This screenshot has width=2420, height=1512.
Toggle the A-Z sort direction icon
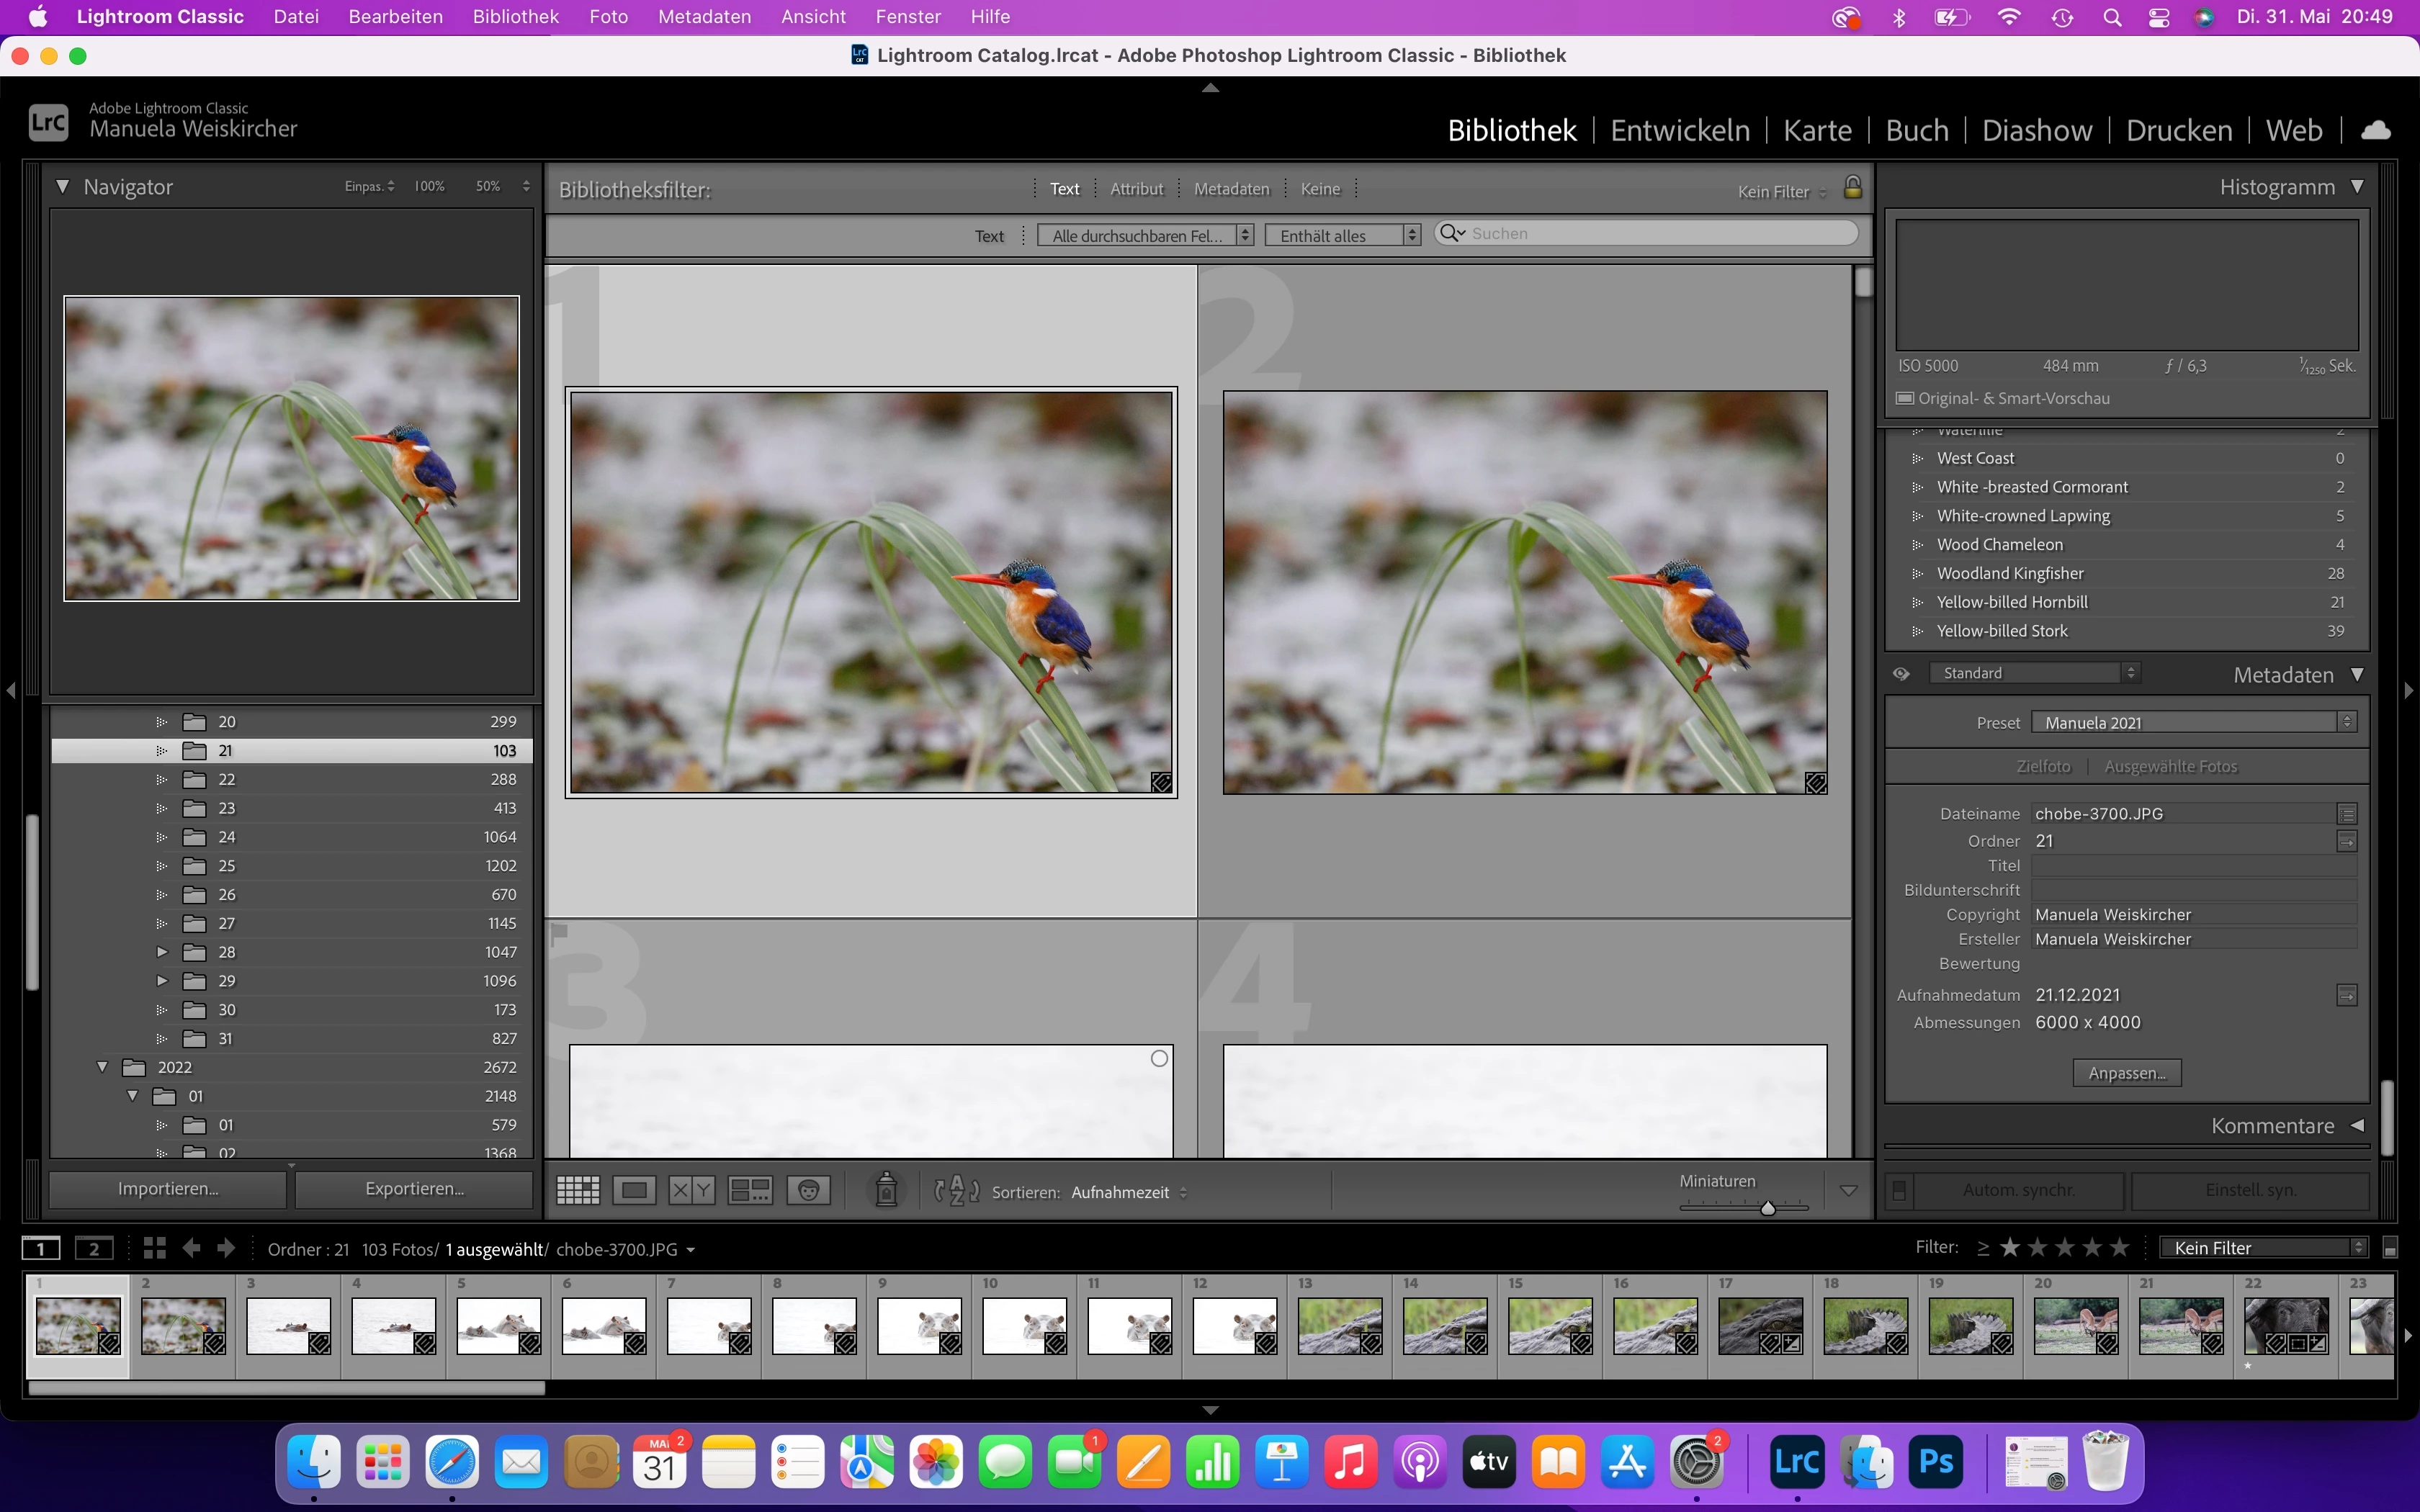(x=956, y=1191)
